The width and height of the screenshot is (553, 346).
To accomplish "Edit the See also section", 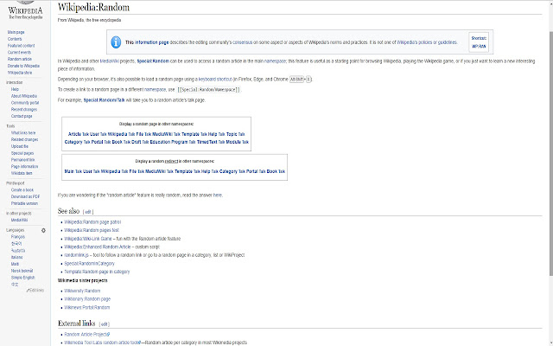I will (88, 212).
